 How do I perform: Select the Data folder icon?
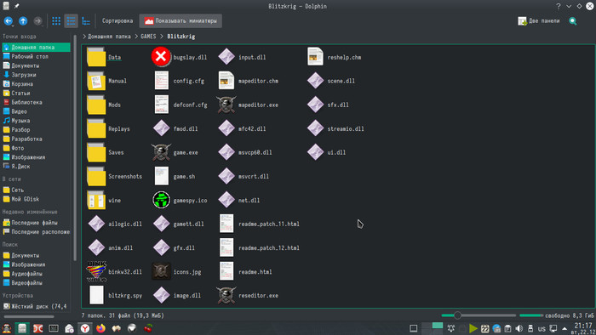96,57
